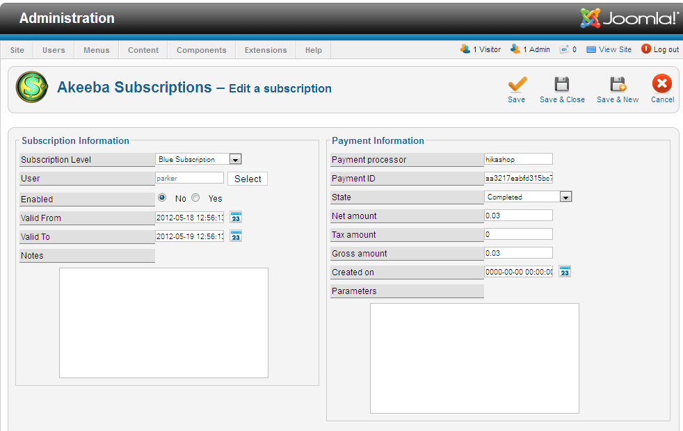Click the Payment processor field

tap(518, 159)
